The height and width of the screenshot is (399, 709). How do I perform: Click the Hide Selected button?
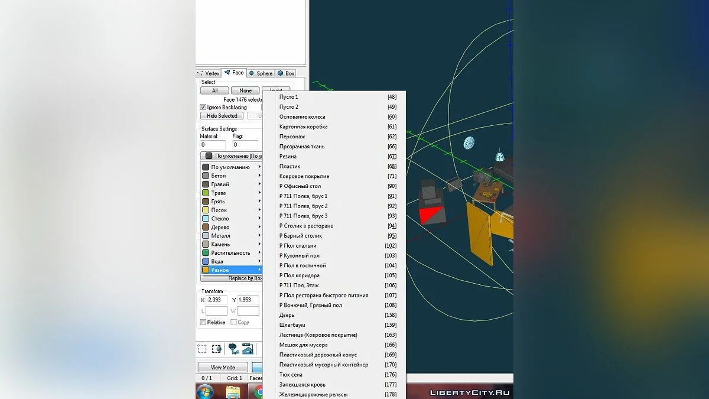tap(222, 116)
